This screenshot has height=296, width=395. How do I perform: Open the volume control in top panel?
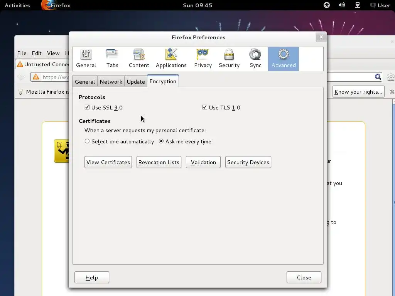click(x=342, y=5)
